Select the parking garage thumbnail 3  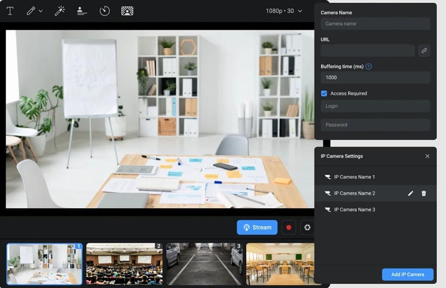pos(204,264)
